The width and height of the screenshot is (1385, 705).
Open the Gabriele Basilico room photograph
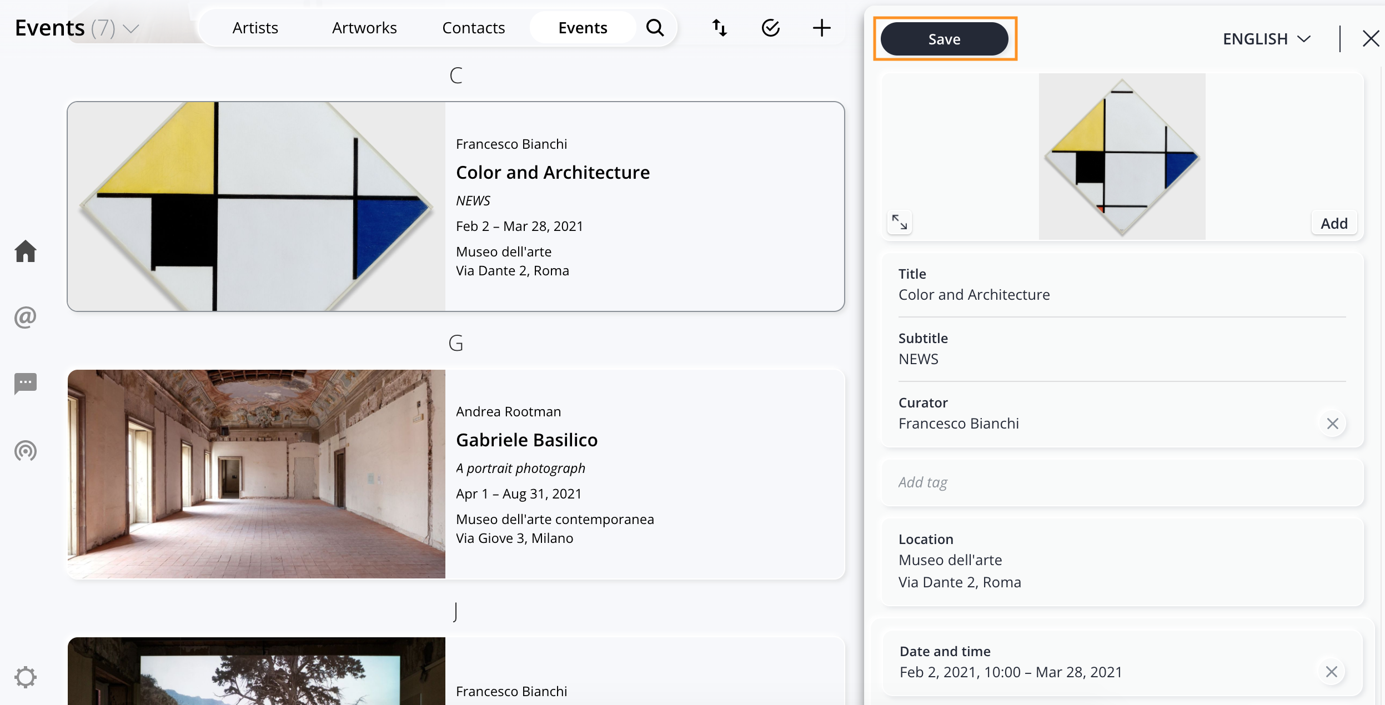[257, 474]
